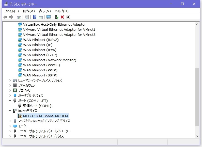Click the USB シリアル バス コントローラー icon
This screenshot has width=202, height=147.
click(x=15, y=131)
